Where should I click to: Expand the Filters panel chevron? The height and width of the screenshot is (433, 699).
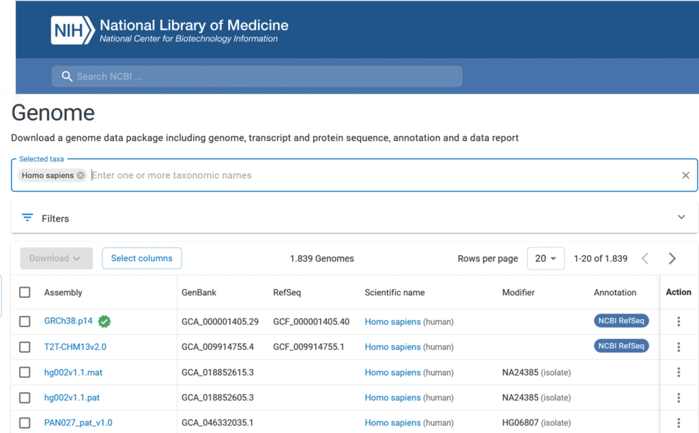click(681, 218)
